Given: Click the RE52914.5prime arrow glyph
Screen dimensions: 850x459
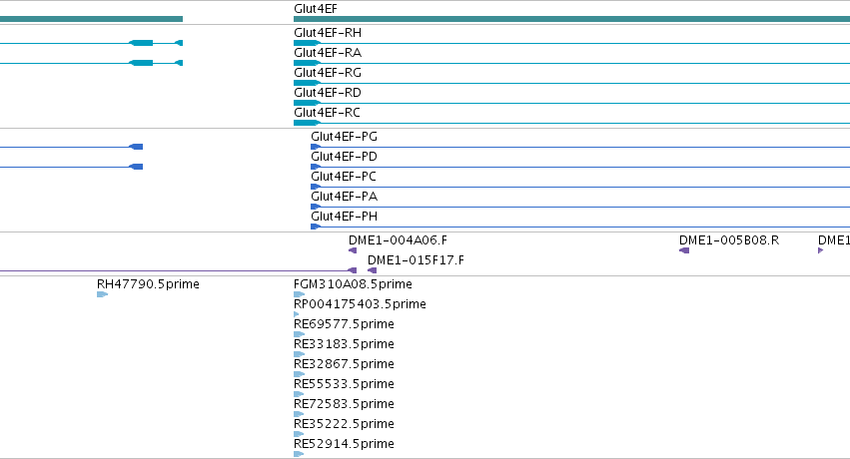Looking at the screenshot, I should [x=300, y=454].
